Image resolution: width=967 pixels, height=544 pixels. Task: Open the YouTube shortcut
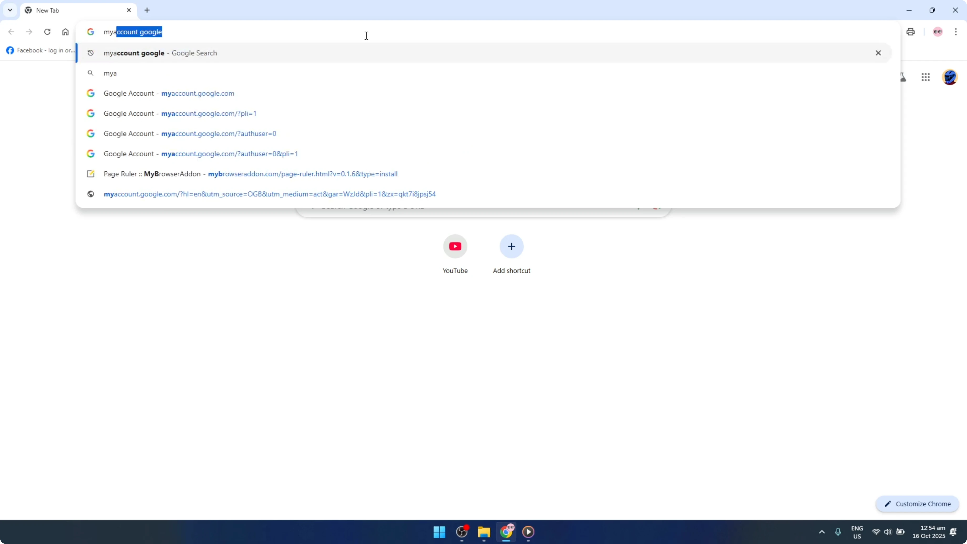455,246
